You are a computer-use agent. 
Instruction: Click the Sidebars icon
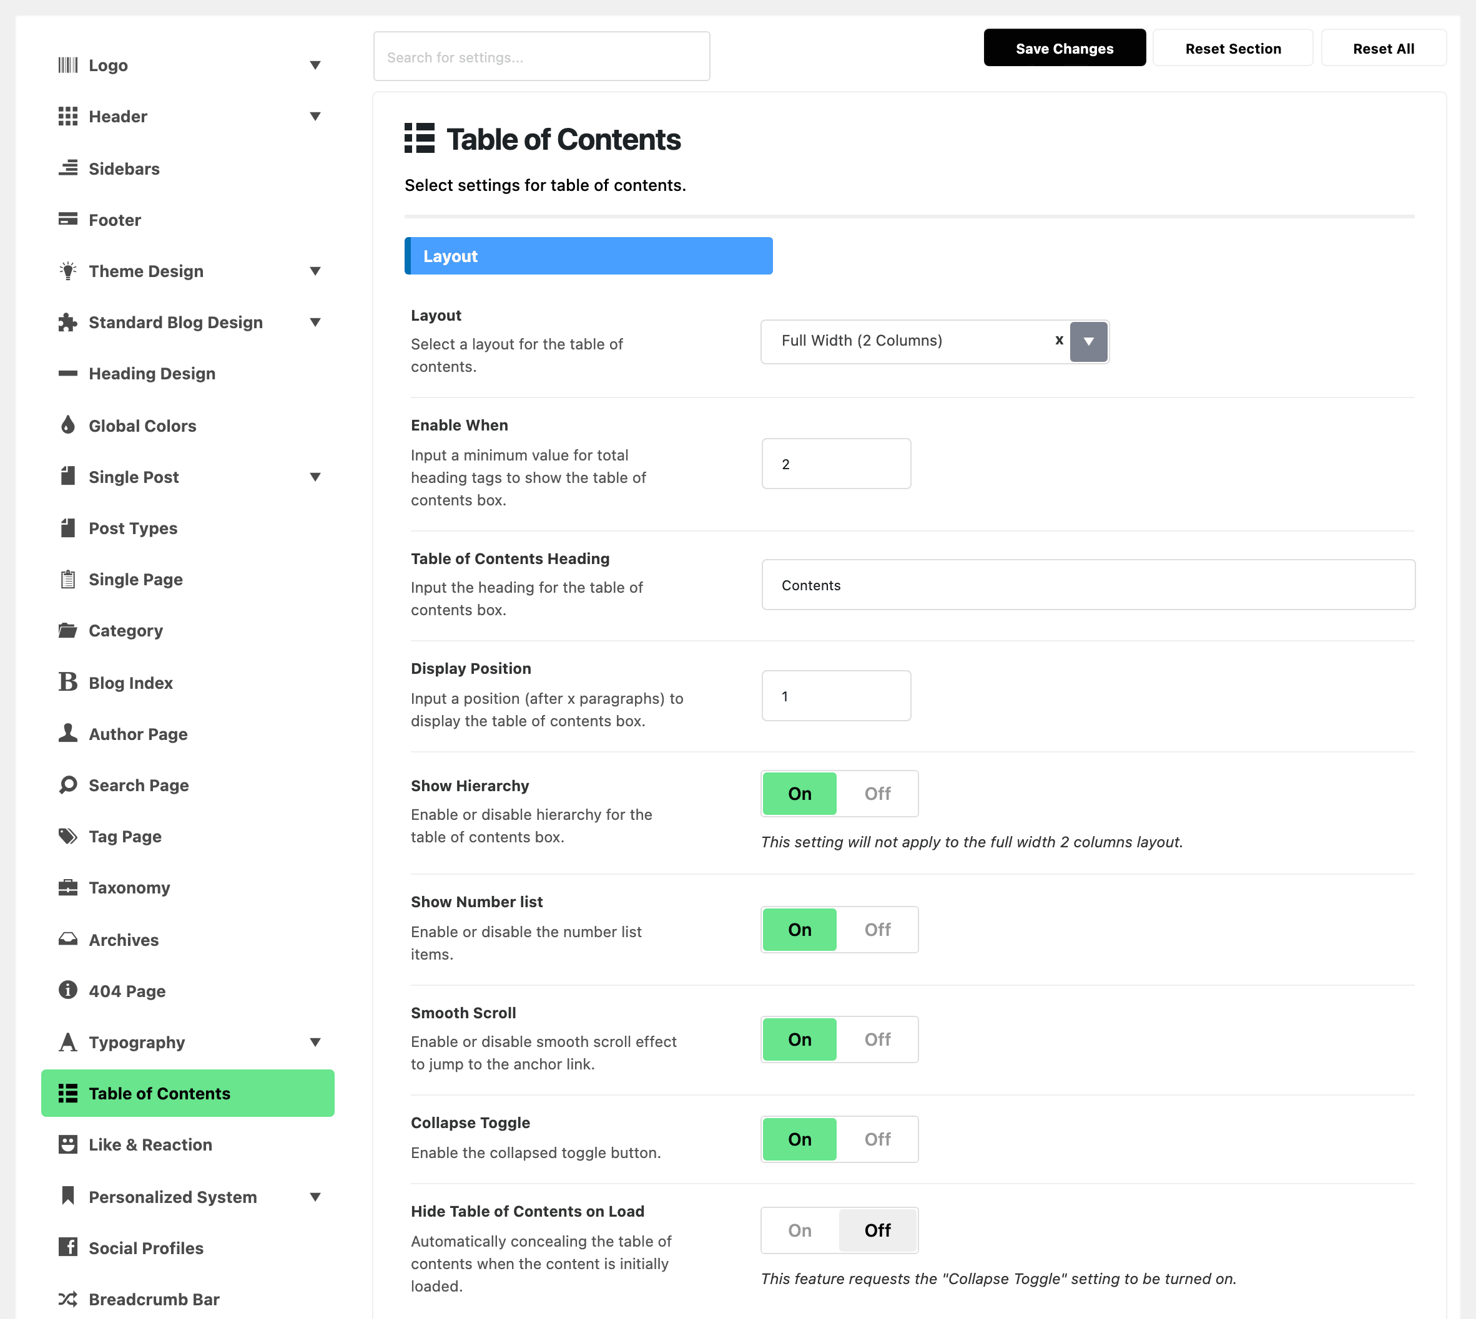67,168
